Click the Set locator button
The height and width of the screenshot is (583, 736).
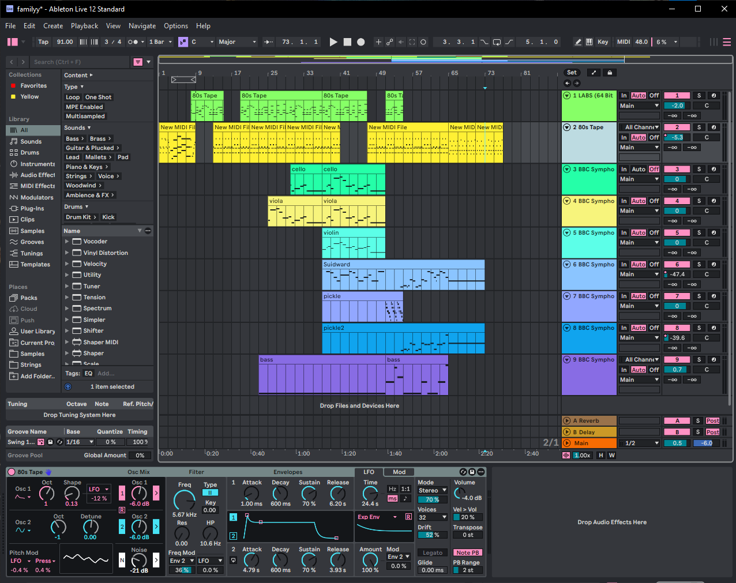point(572,73)
